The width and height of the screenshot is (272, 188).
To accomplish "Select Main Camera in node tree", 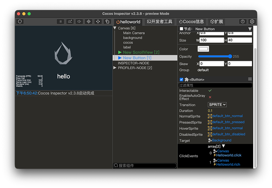I will coord(134,33).
